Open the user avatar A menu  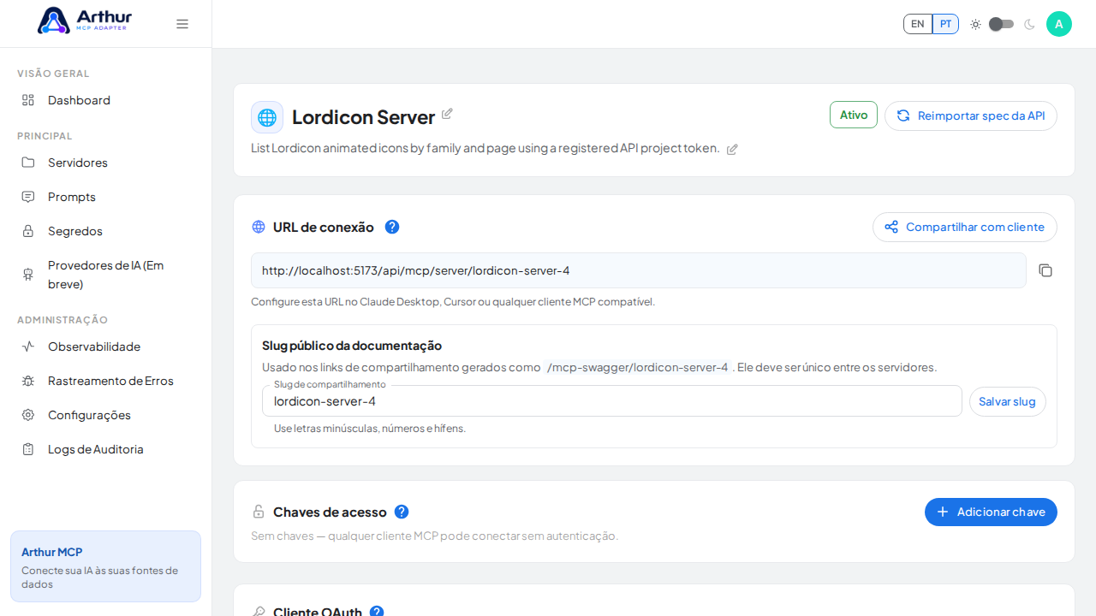click(x=1059, y=24)
